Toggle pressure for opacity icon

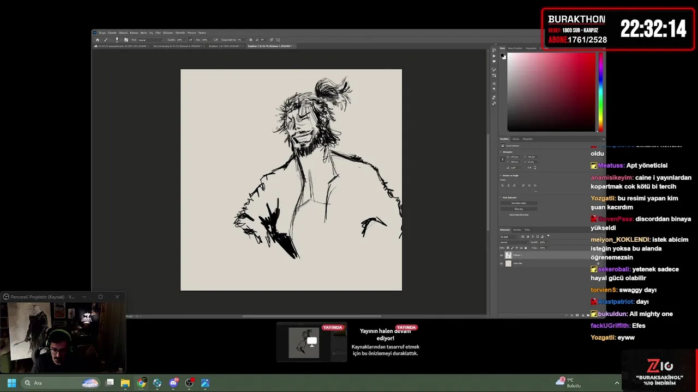pyautogui.click(x=191, y=40)
